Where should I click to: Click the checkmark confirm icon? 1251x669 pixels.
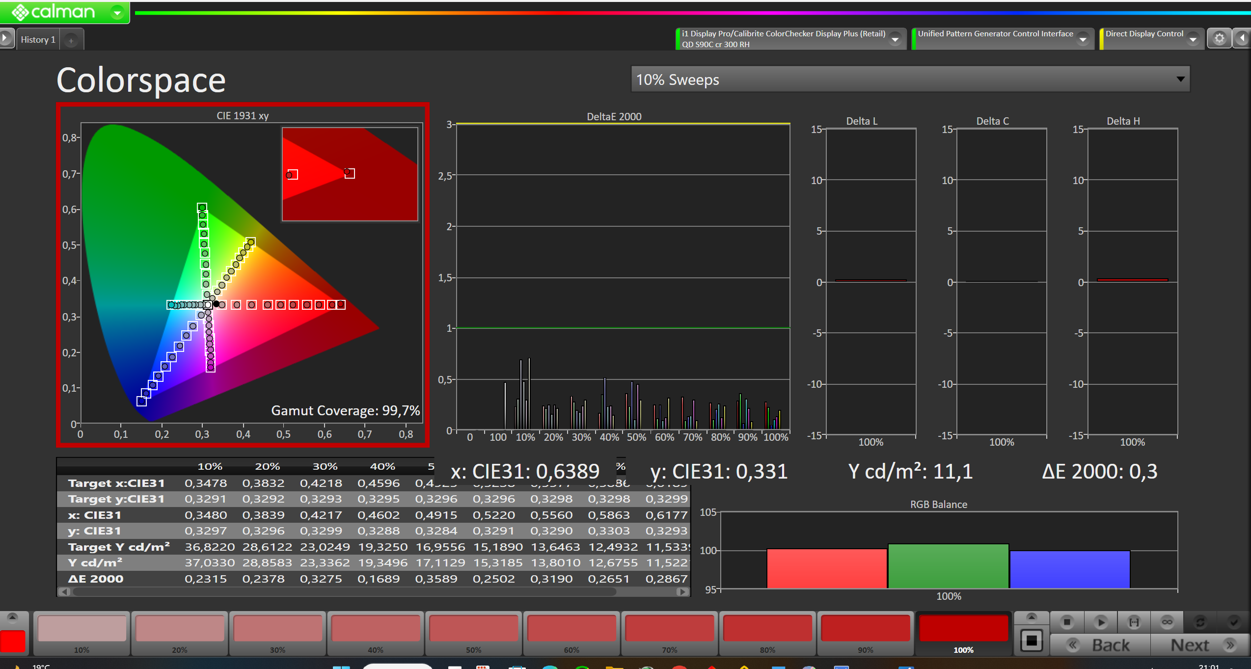point(1234,622)
